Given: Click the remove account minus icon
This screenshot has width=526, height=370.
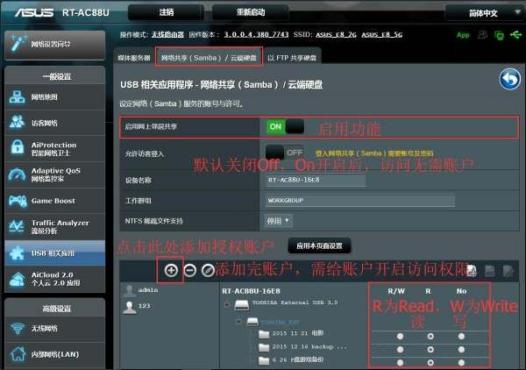Looking at the screenshot, I should click(190, 270).
